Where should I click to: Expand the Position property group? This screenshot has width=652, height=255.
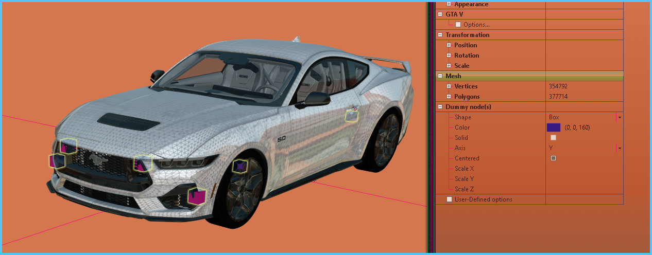pyautogui.click(x=449, y=45)
